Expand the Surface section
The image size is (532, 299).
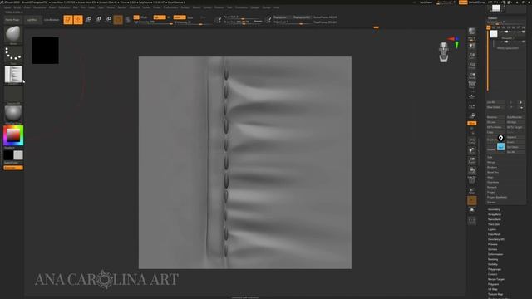click(x=492, y=249)
